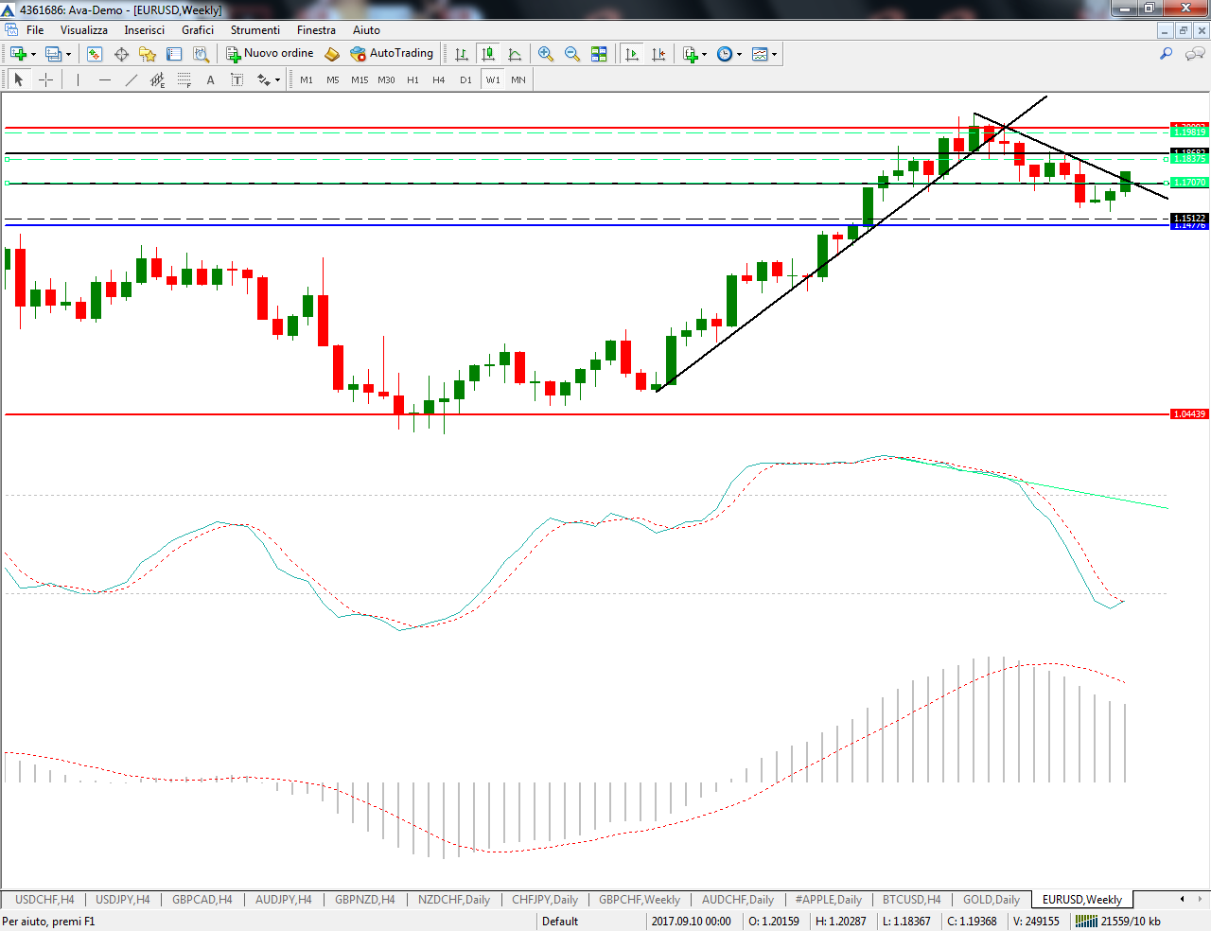Open the Strategy Tester icon
1211x931 pixels.
pos(201,54)
